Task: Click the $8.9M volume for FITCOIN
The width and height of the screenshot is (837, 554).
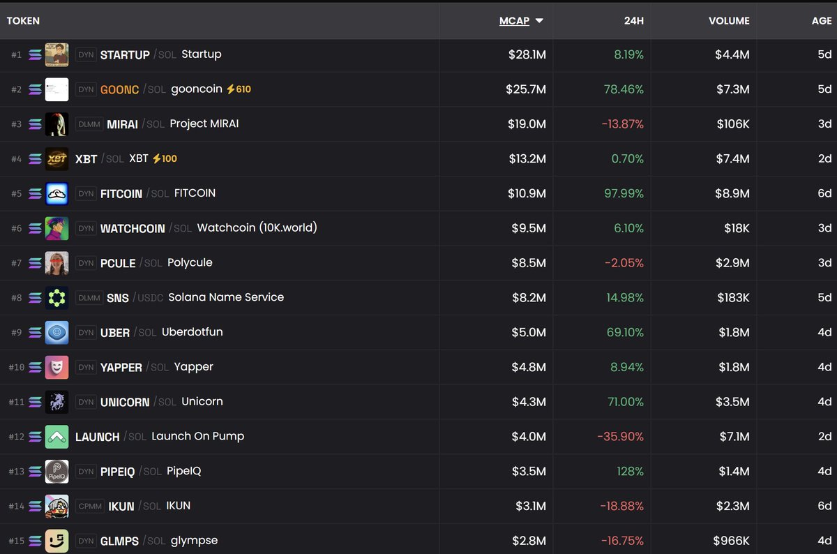Action: (x=732, y=193)
